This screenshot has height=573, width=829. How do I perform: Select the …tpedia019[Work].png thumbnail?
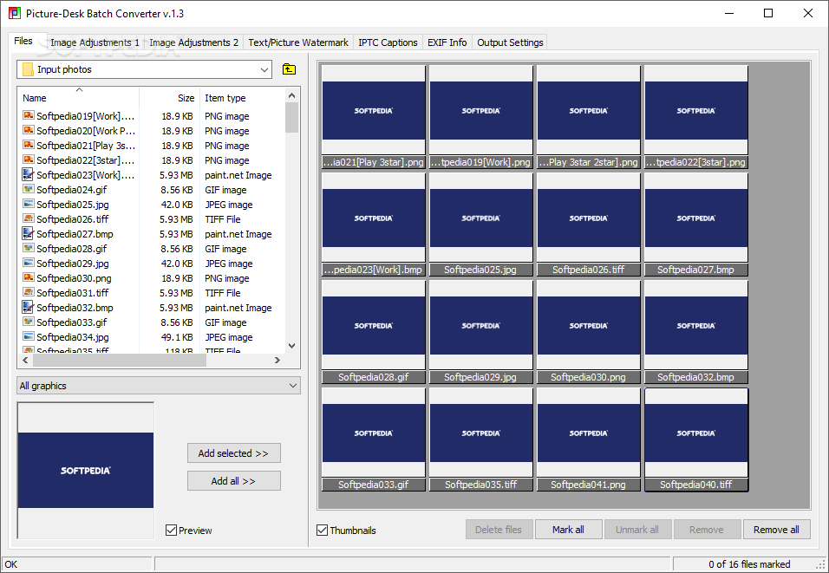tap(480, 117)
